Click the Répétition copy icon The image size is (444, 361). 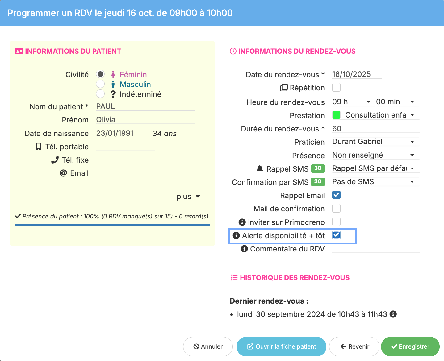click(x=284, y=88)
